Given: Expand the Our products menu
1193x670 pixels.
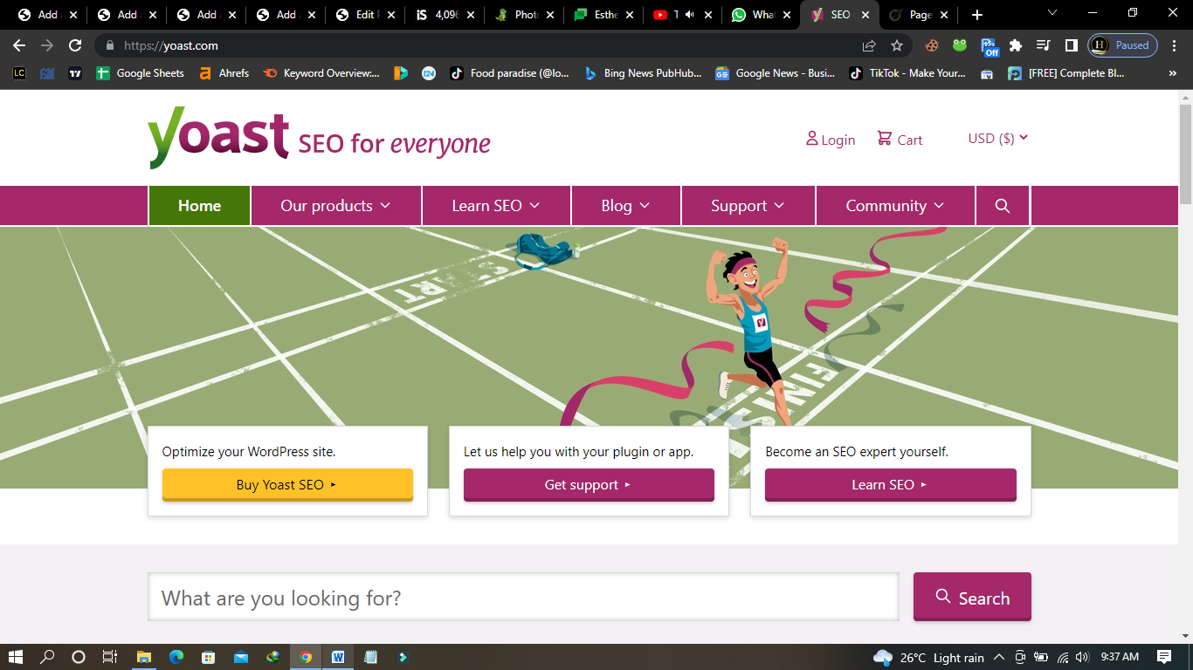Looking at the screenshot, I should (335, 206).
